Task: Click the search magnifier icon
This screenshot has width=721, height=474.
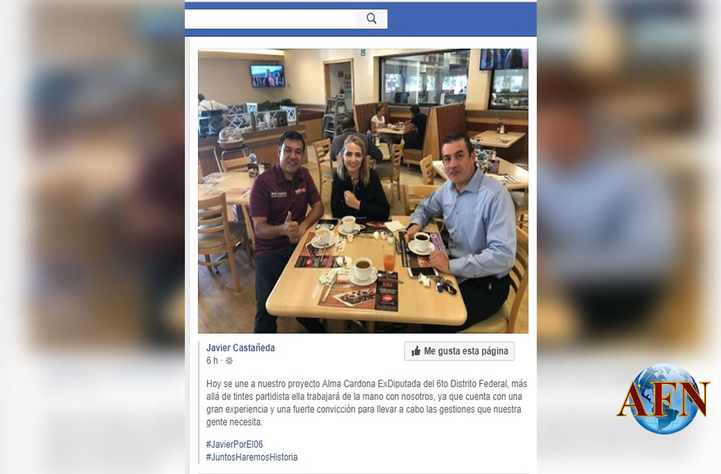Action: coord(372,19)
